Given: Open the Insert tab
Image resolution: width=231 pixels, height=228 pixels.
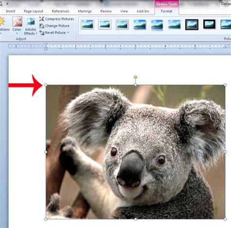Looking at the screenshot, I should (x=11, y=11).
